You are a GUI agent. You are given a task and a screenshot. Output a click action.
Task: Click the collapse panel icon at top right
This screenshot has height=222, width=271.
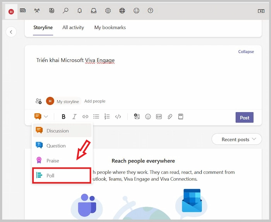coord(261,11)
